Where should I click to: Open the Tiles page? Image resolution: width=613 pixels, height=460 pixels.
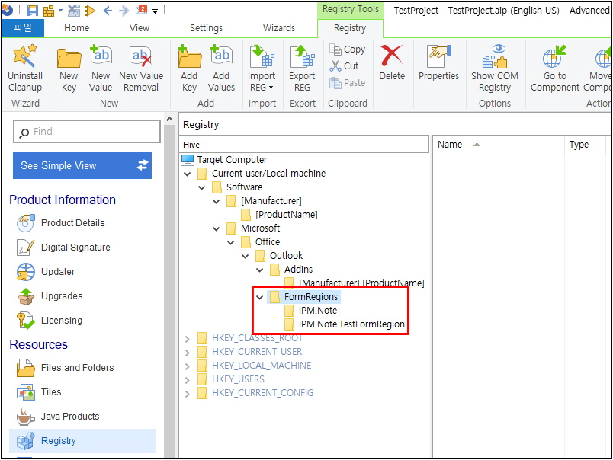51,392
